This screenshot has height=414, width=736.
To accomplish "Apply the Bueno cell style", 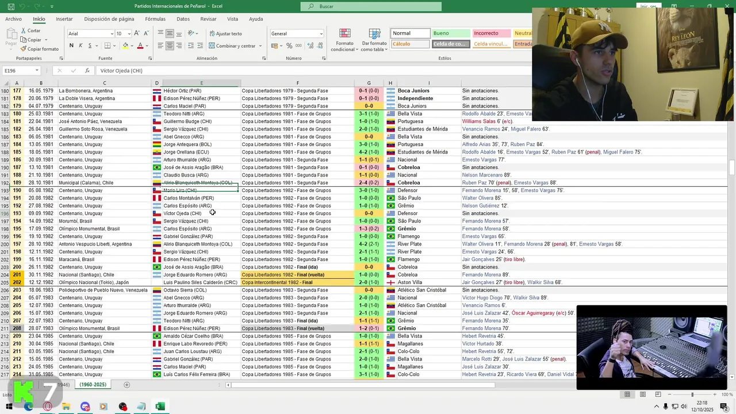I will 450,33.
